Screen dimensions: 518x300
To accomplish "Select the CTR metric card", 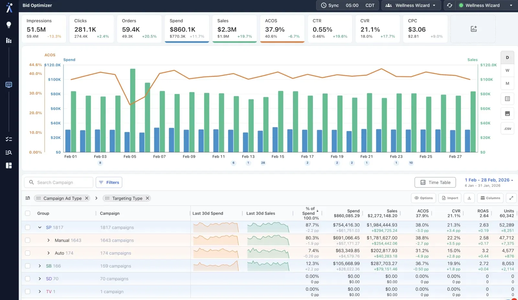I will click(330, 29).
